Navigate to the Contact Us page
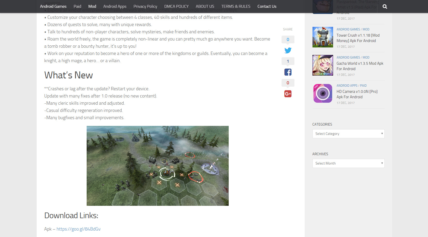The image size is (428, 237). click(267, 6)
